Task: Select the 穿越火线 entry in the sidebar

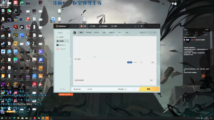Action: (62, 45)
